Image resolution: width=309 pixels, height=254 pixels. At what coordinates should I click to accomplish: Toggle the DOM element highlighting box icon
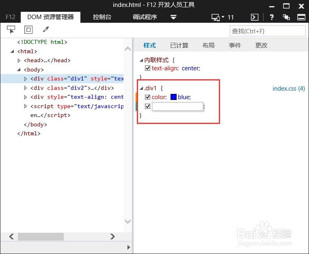click(28, 30)
